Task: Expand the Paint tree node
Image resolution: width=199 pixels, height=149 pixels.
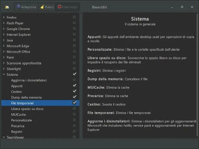Action: pos(4,57)
